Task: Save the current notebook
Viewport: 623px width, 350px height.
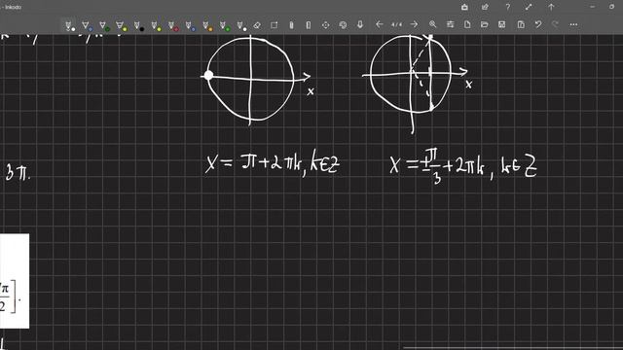Action: click(x=502, y=24)
